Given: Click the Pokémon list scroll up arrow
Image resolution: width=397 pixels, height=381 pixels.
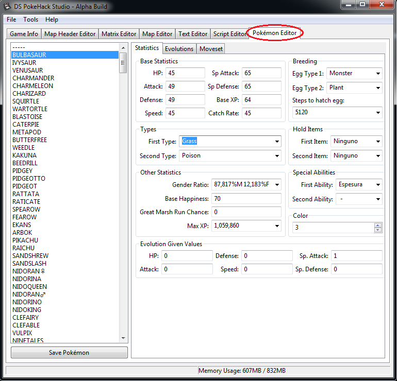Looking at the screenshot, I should (x=123, y=48).
